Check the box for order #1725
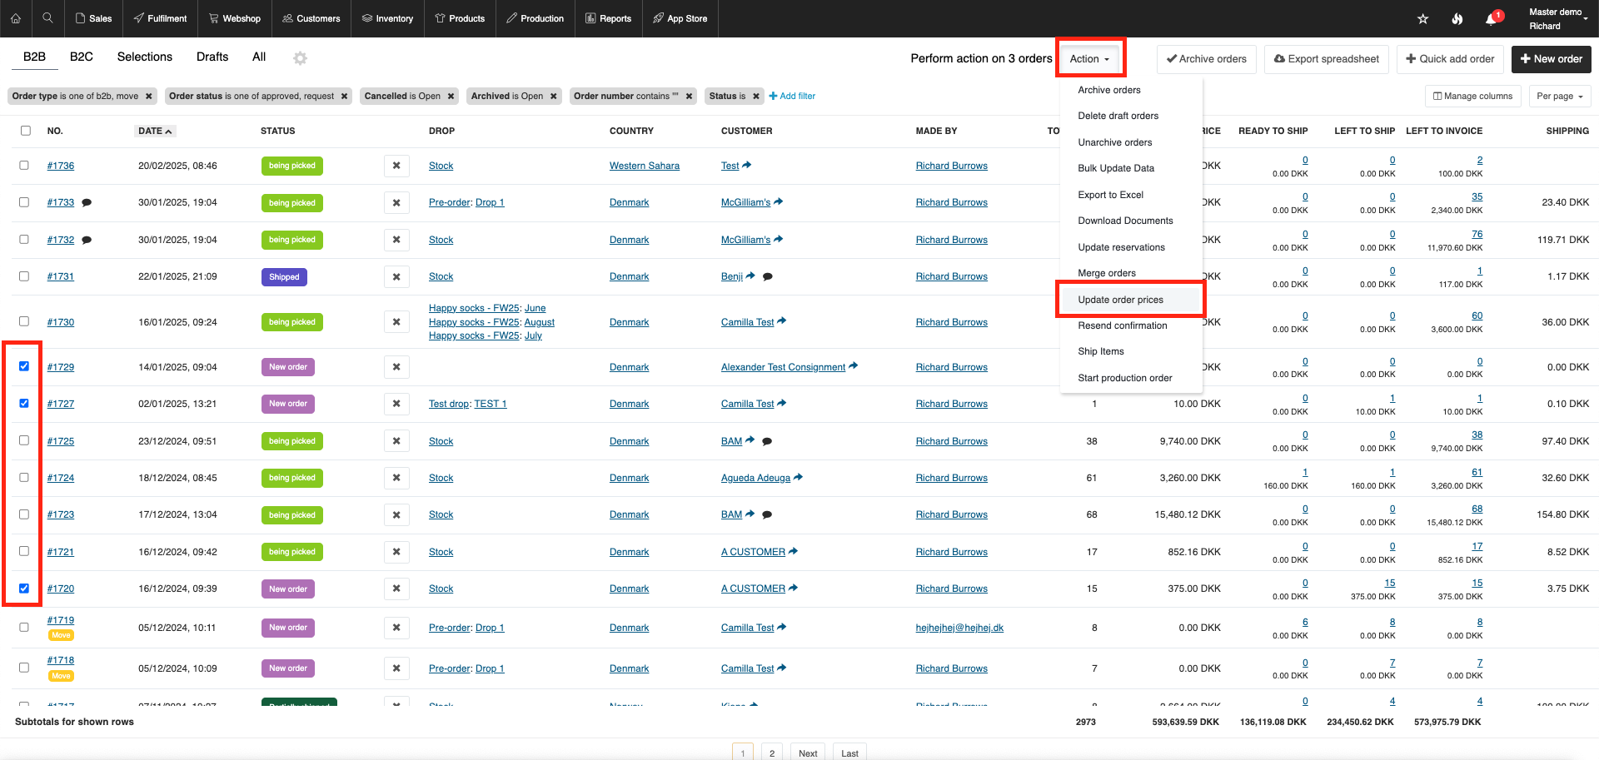The width and height of the screenshot is (1599, 760). 24,440
